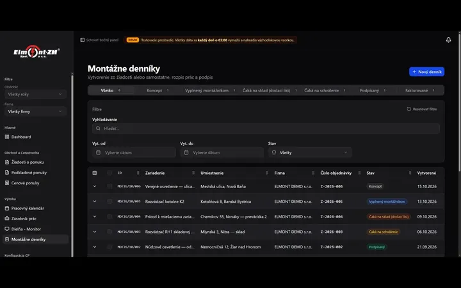Click Schovať bočný panel text

102,40
